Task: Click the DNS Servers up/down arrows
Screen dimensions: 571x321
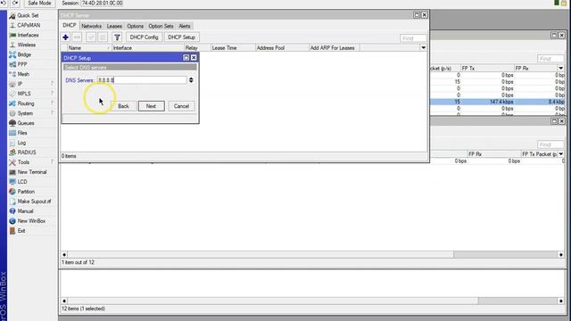Action: (x=191, y=80)
